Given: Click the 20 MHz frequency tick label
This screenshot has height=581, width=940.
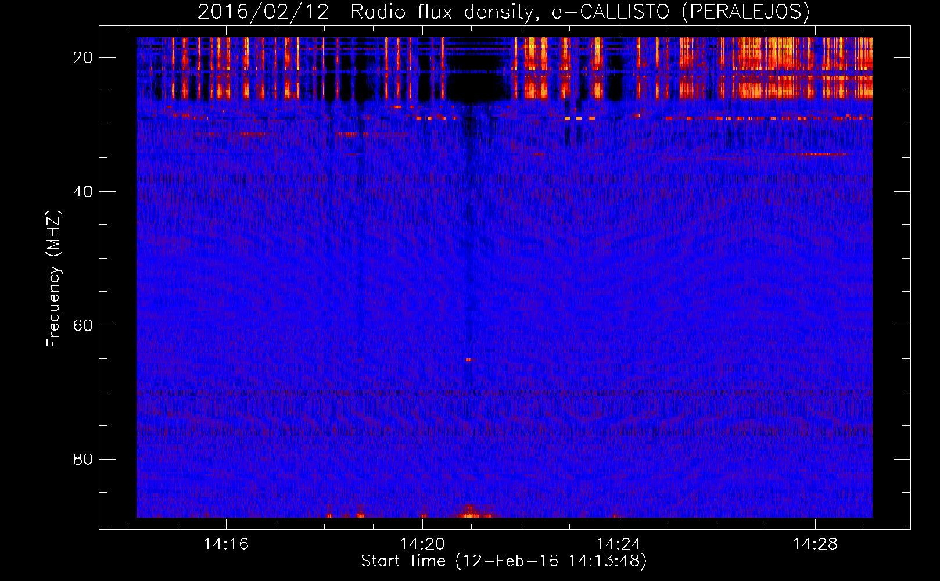Looking at the screenshot, I should tap(83, 58).
